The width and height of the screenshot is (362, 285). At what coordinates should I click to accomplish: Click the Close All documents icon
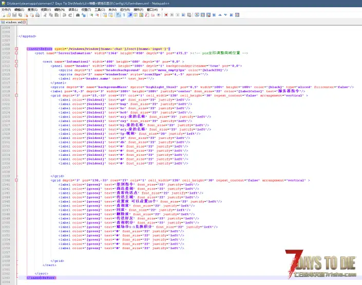(32, 15)
